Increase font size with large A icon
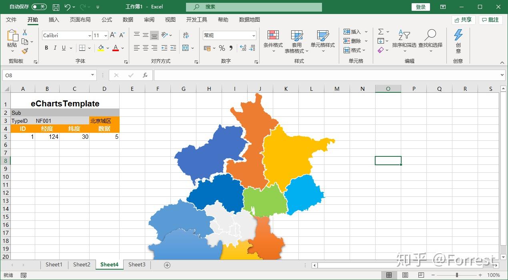Screen dimensions: 508x280 pos(113,35)
